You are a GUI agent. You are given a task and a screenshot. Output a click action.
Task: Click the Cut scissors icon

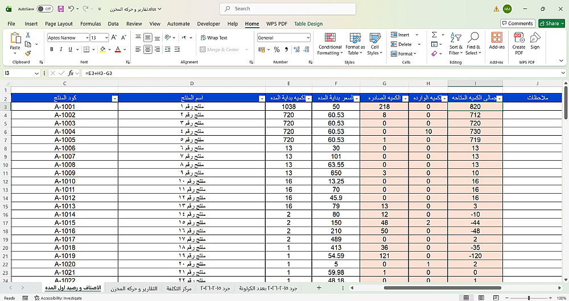[28, 35]
